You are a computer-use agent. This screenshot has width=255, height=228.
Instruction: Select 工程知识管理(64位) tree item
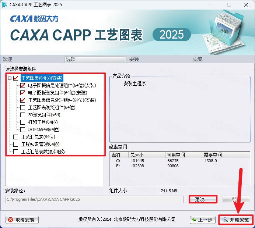coord(40,144)
